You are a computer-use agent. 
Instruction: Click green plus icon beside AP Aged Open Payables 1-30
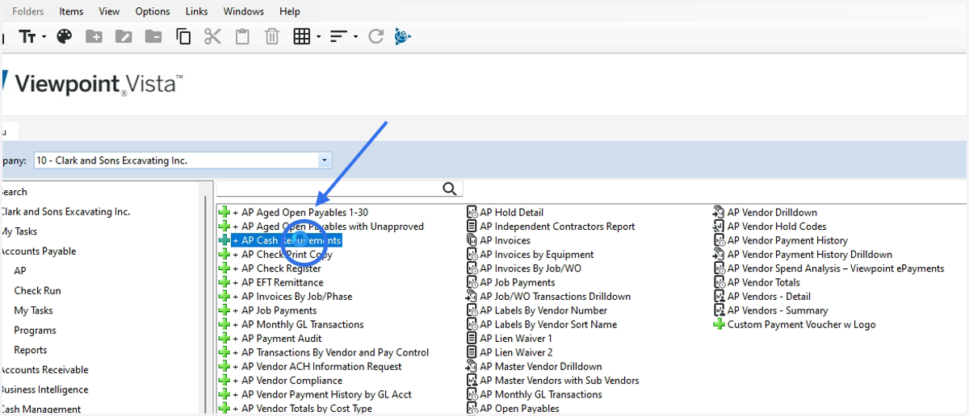224,213
